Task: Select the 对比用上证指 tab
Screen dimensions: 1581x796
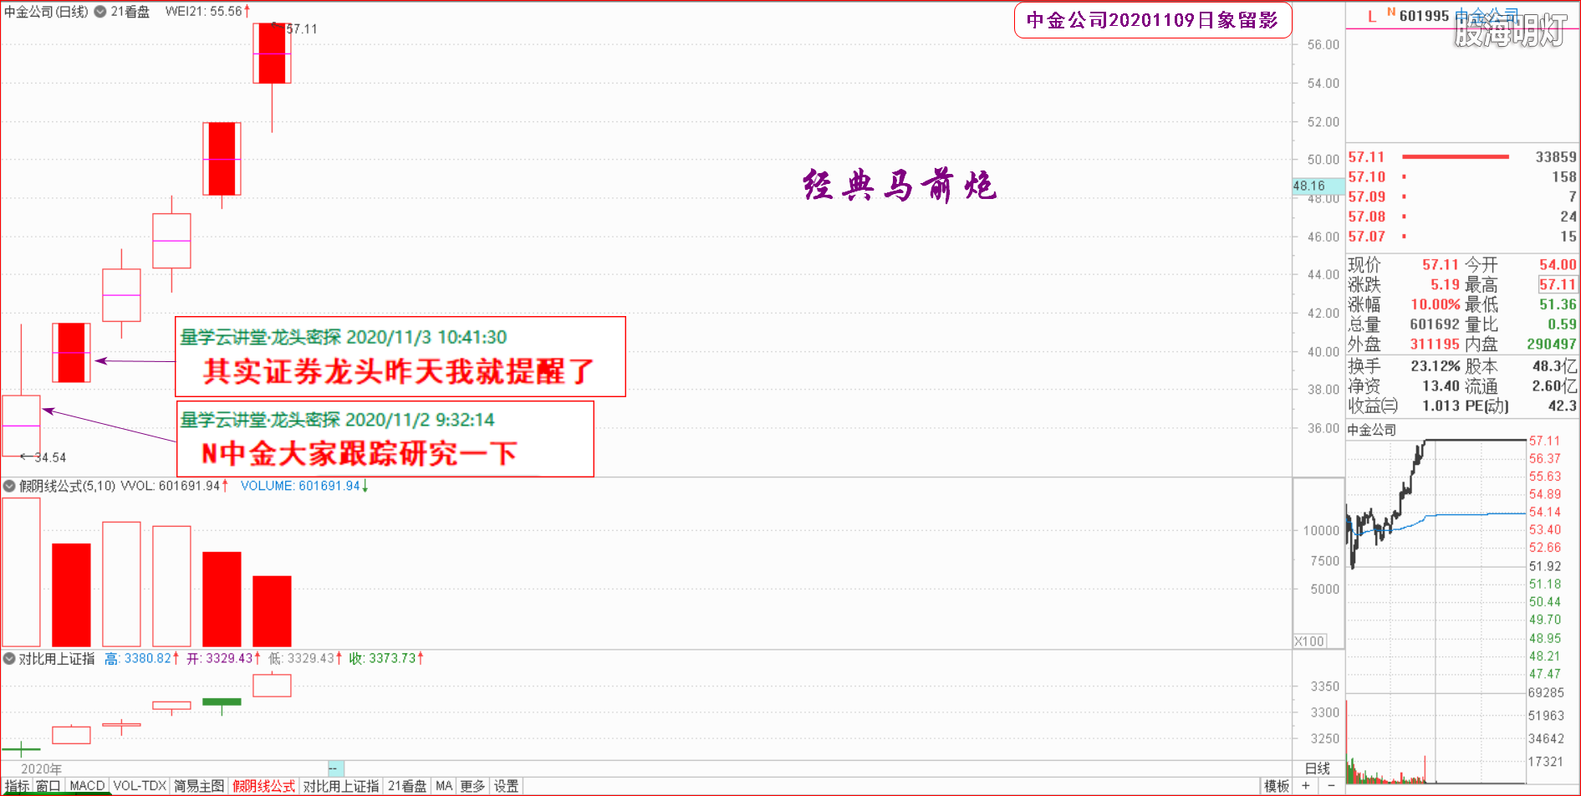Action: tap(340, 786)
